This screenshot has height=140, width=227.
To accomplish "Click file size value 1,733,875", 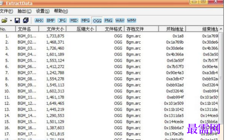I will click(x=55, y=36).
